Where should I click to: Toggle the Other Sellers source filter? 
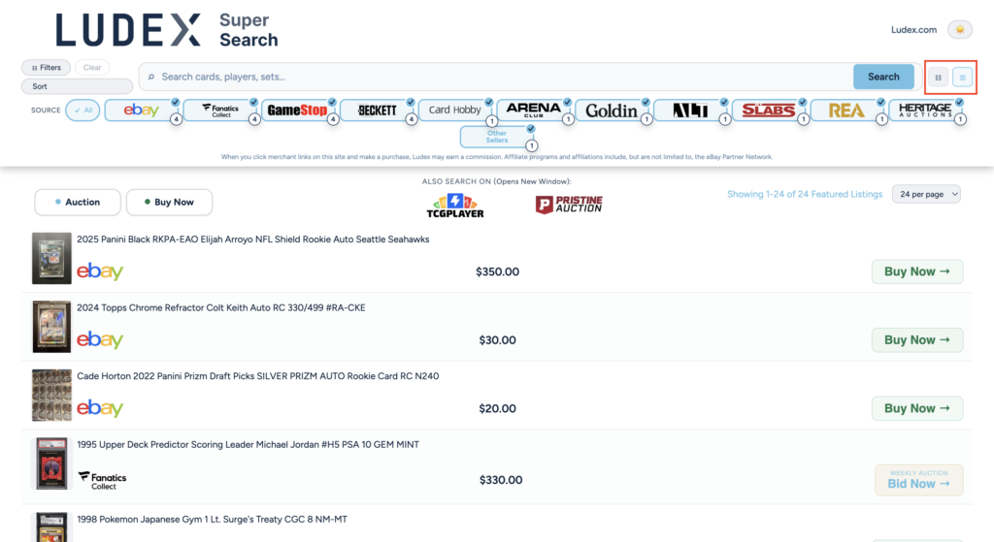pyautogui.click(x=497, y=137)
